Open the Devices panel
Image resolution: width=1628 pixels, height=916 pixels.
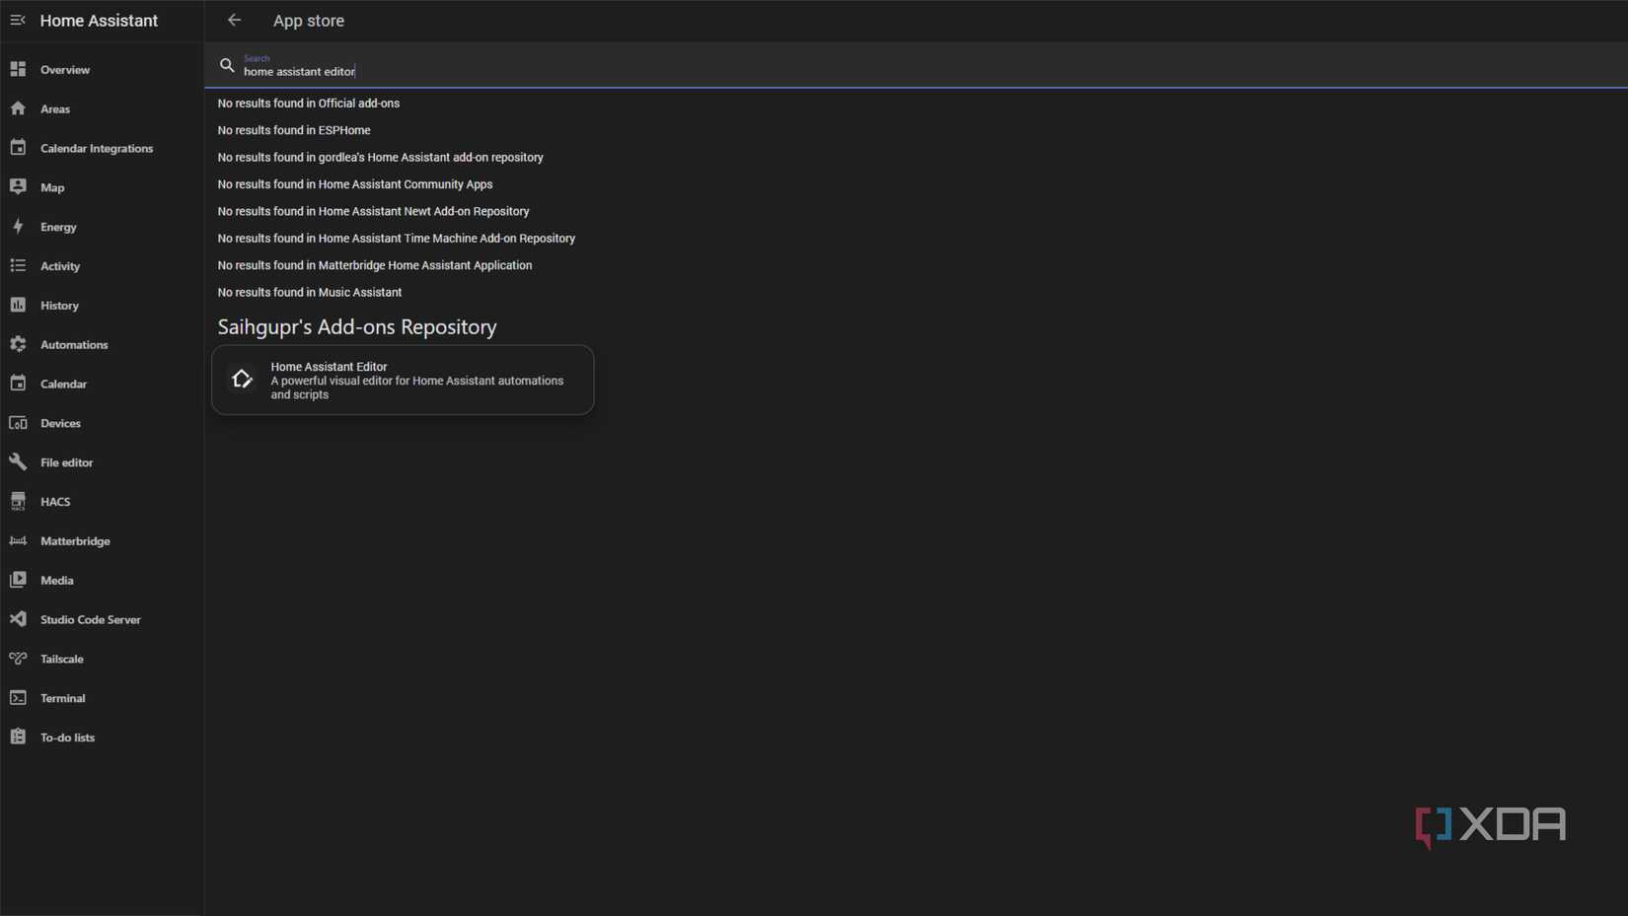(x=102, y=423)
